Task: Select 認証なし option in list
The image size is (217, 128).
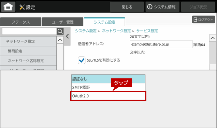Action: point(108,79)
